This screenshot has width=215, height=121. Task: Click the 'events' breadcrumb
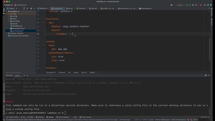pyautogui.click(x=76, y=73)
